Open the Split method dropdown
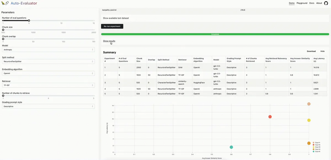The image size is (331, 160). click(x=48, y=61)
